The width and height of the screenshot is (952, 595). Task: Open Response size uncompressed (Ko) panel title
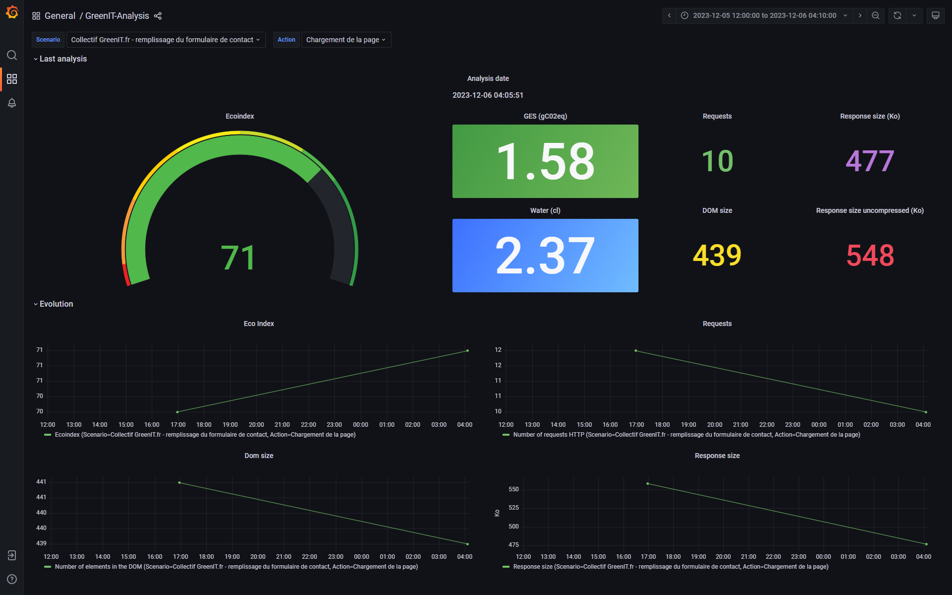(870, 210)
